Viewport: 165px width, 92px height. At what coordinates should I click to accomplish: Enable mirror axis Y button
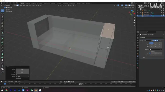(155, 43)
